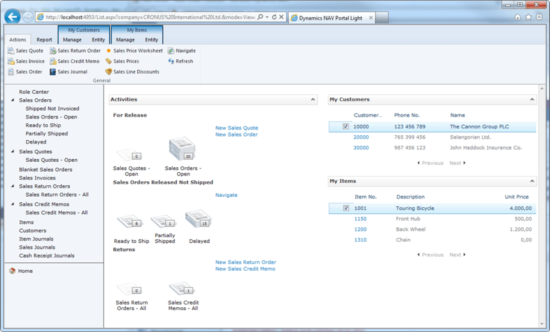This screenshot has width=550, height=332.
Task: Click the New Sales Credit Memo link
Action: (x=245, y=269)
